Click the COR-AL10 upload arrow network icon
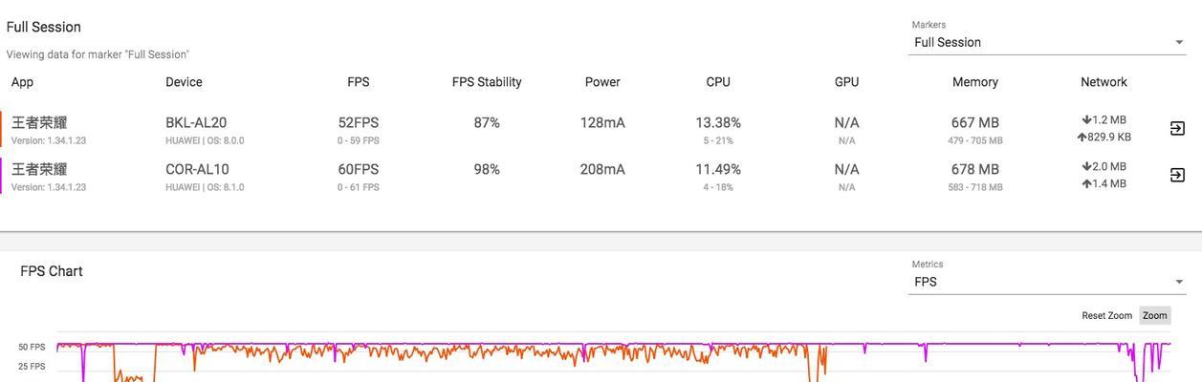The image size is (1202, 382). [x=1086, y=184]
